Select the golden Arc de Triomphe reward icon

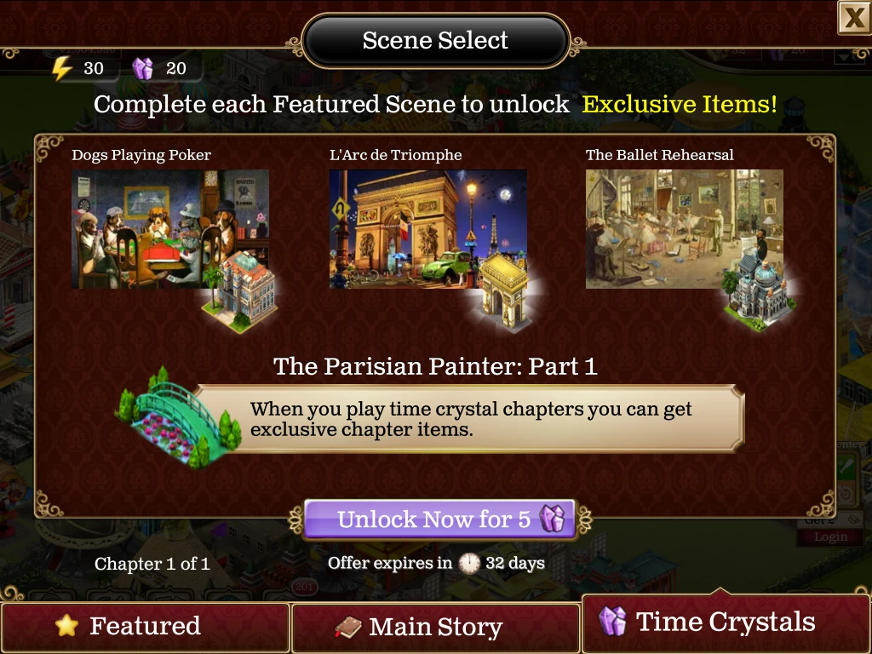tap(504, 291)
